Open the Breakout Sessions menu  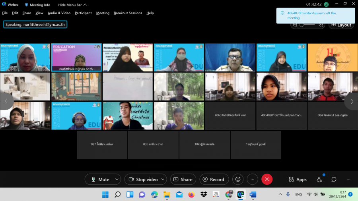click(x=128, y=13)
